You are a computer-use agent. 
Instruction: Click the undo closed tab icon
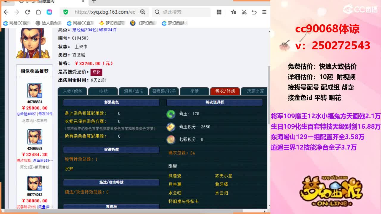click(254, 12)
